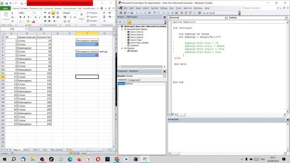This screenshot has width=290, height=163.
Task: Click the fill color bucket in Excel
Action: point(28,21)
